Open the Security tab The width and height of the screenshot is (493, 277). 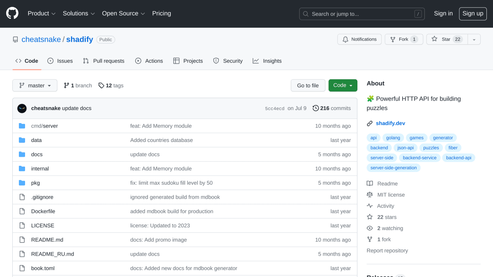(x=228, y=61)
